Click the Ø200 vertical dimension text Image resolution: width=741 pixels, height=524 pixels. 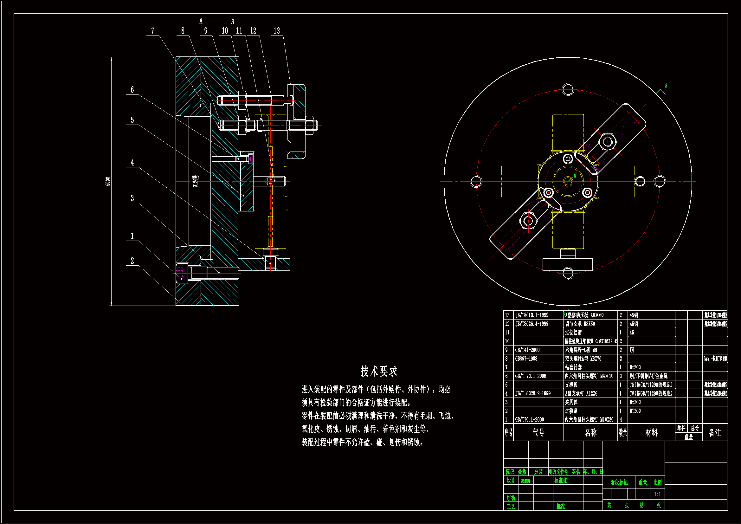(108, 181)
